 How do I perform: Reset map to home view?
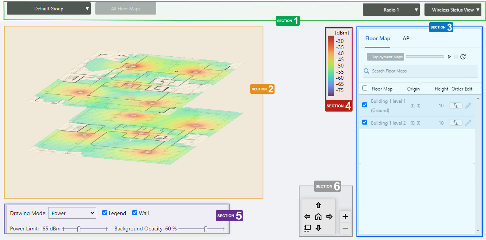click(x=318, y=217)
